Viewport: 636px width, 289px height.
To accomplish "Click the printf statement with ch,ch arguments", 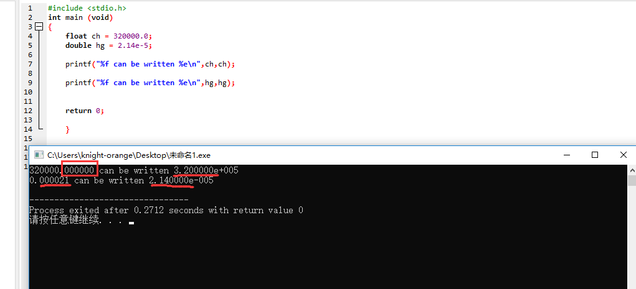I will click(x=150, y=64).
